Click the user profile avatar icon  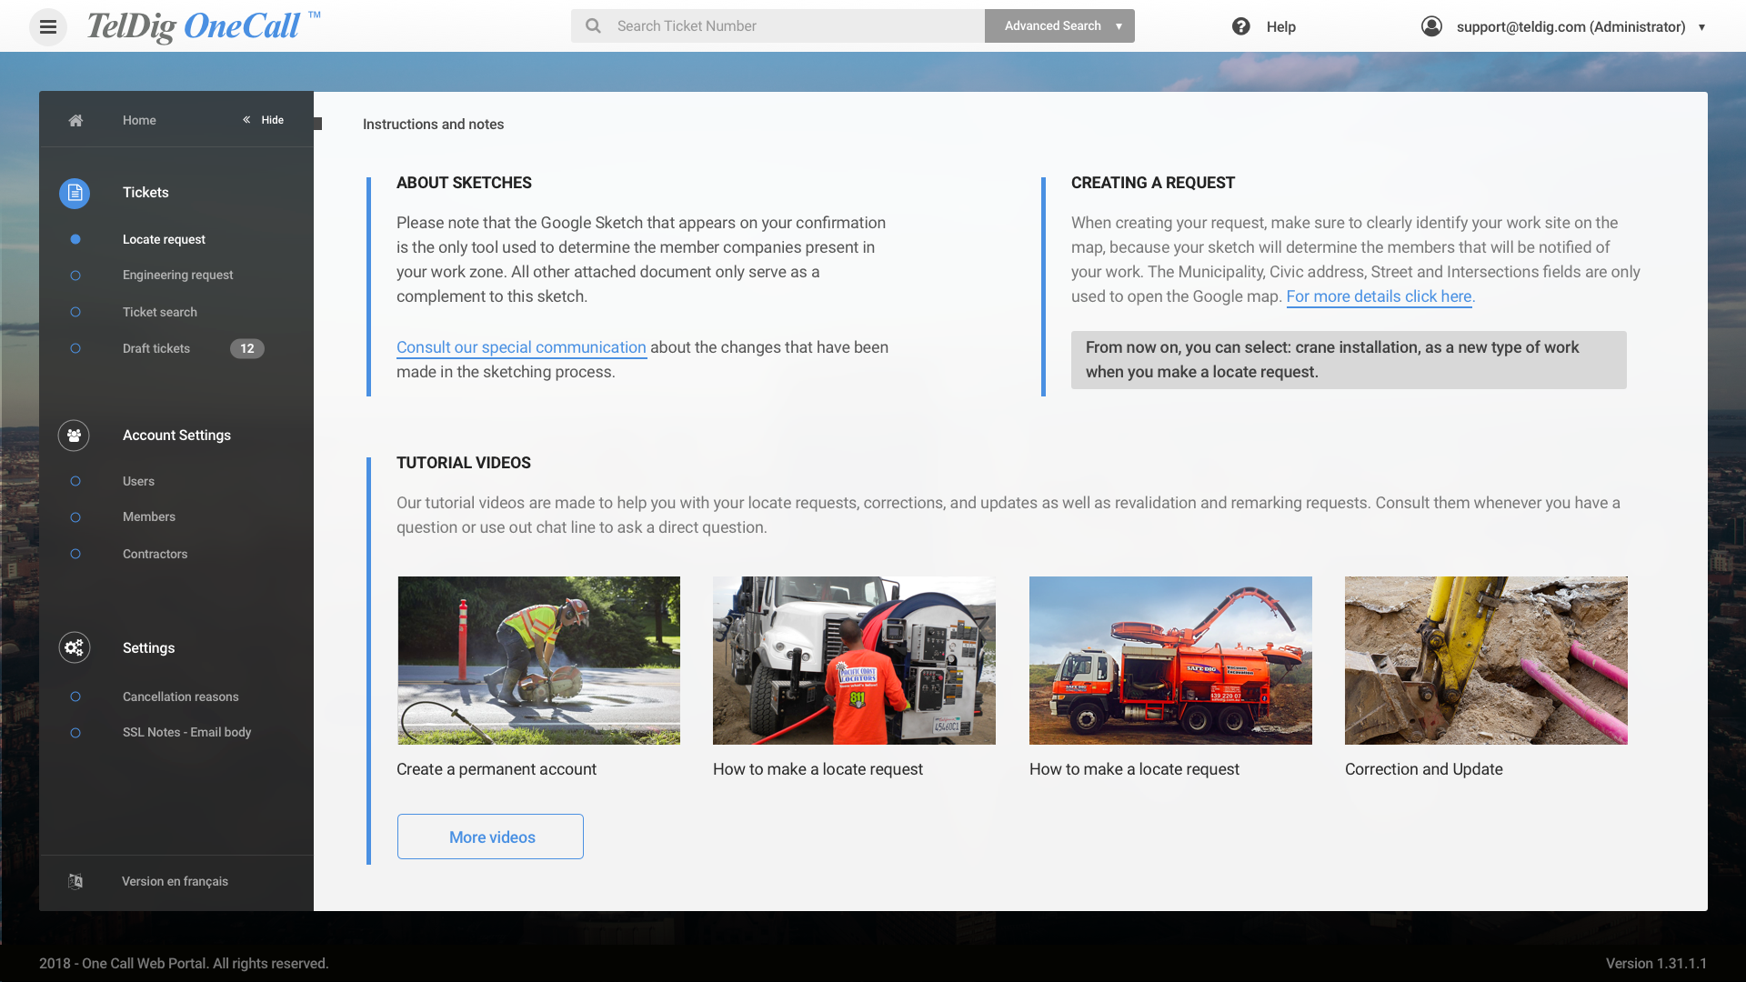(x=1431, y=26)
